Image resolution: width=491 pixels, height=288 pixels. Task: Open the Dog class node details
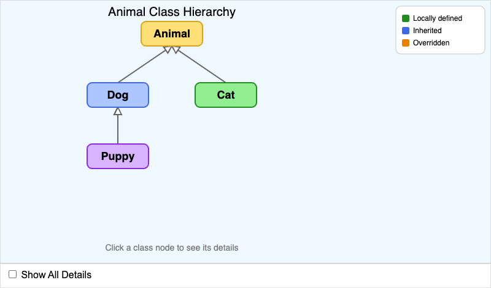pyautogui.click(x=118, y=95)
